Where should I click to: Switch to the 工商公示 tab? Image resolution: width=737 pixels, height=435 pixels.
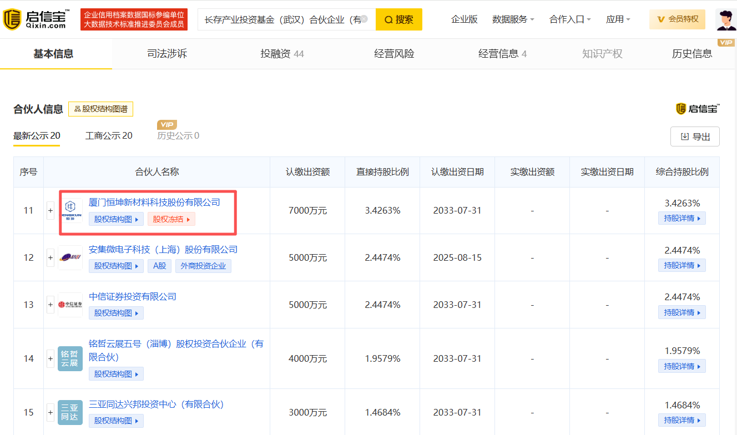pyautogui.click(x=109, y=135)
